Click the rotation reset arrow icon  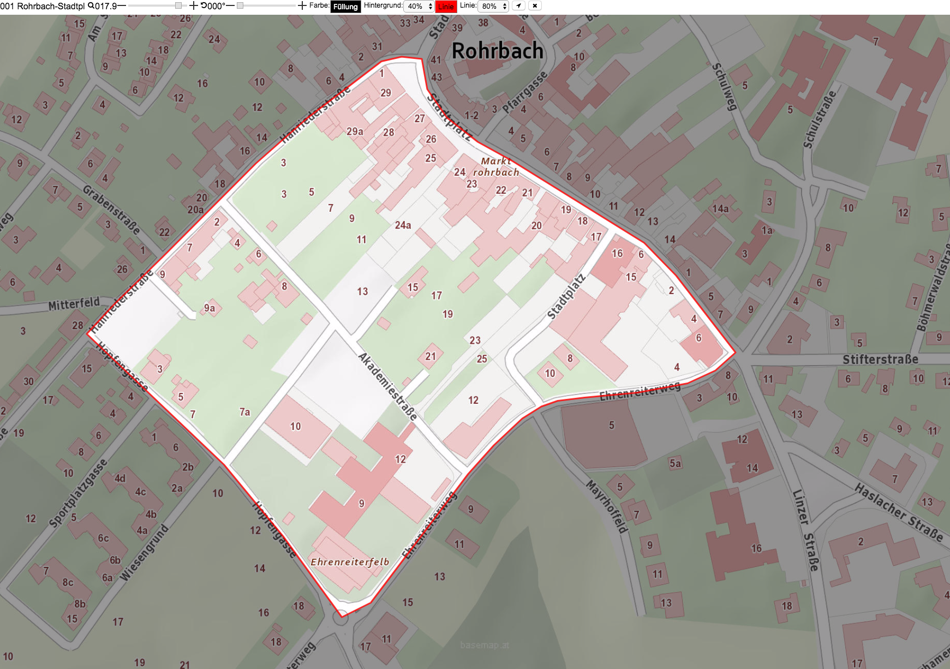[x=204, y=5]
